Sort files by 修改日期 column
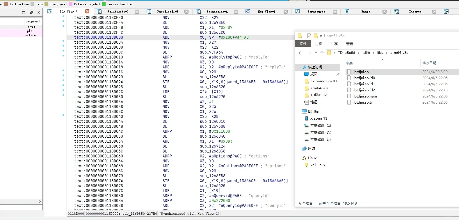The height and width of the screenshot is (220, 459). coord(429,63)
